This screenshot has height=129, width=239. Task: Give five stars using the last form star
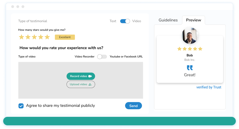[47, 37]
